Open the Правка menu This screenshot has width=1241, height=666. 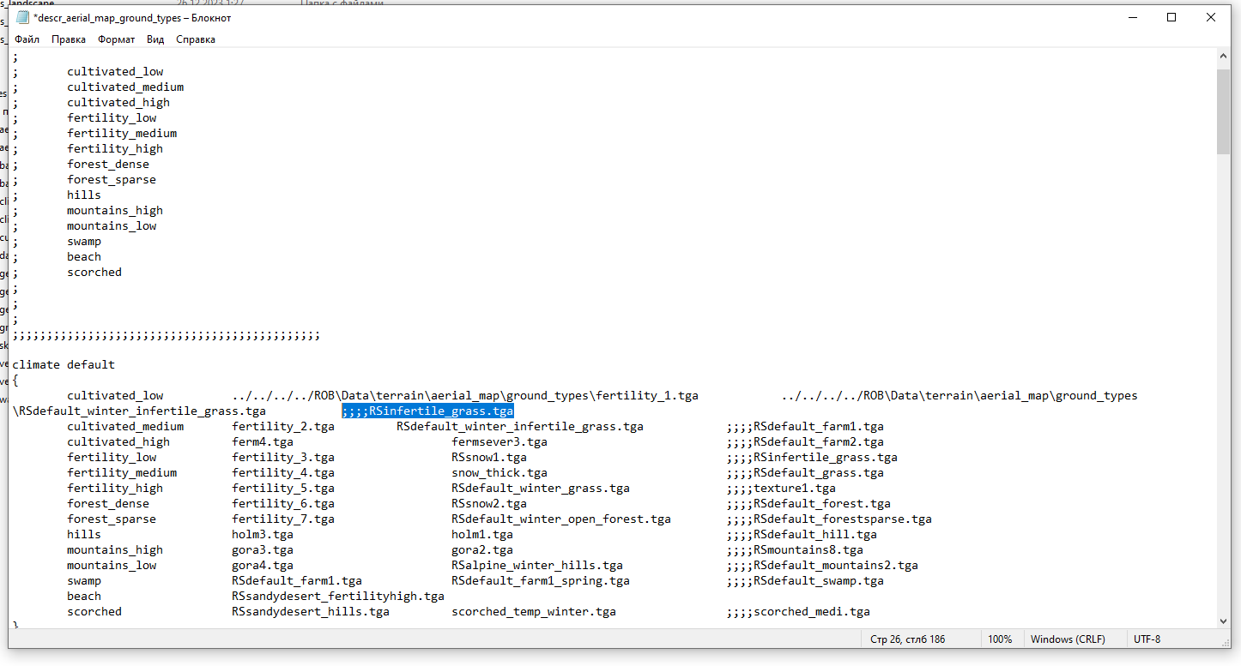[69, 39]
